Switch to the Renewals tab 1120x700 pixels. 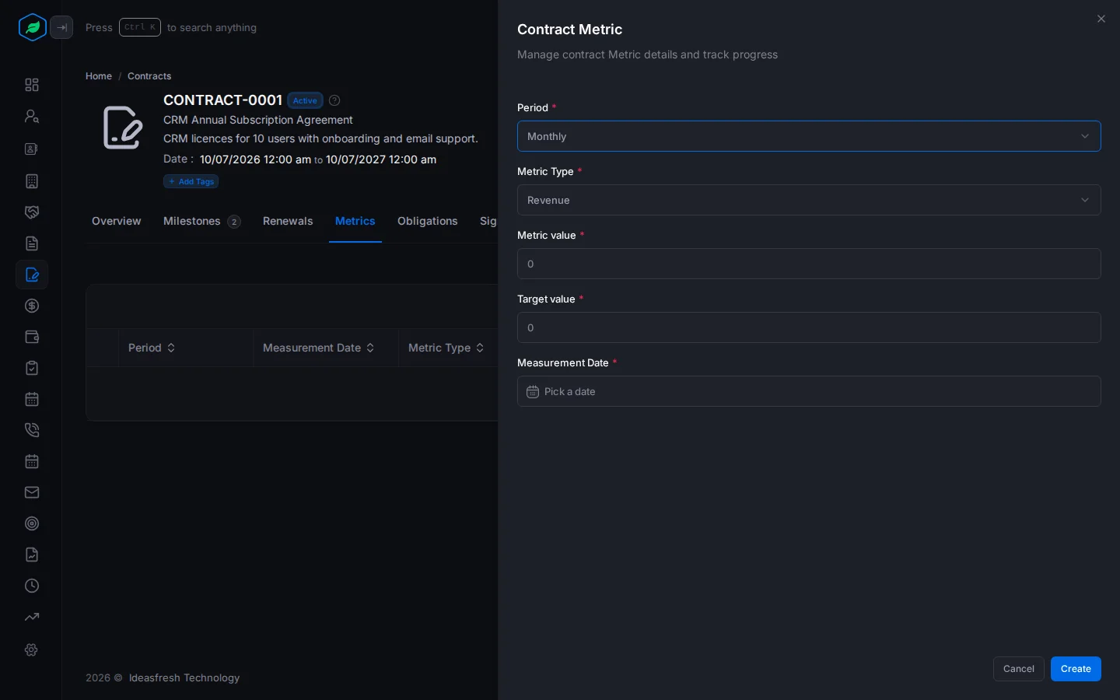click(288, 221)
